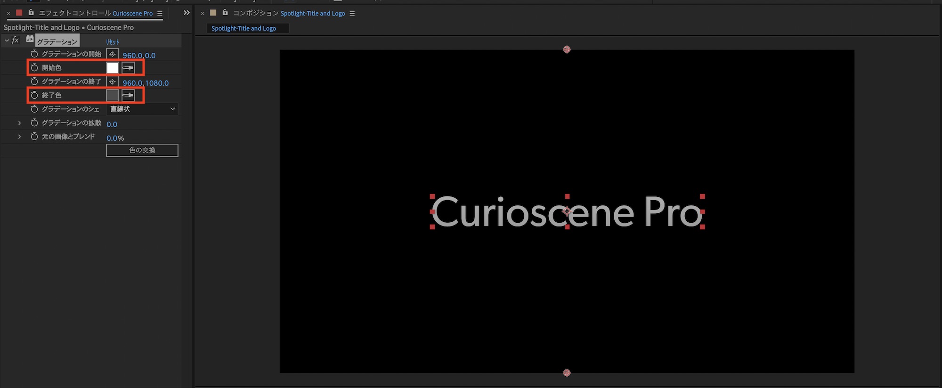The height and width of the screenshot is (388, 942).
Task: Click the リセット link for グラデーション
Action: 113,42
